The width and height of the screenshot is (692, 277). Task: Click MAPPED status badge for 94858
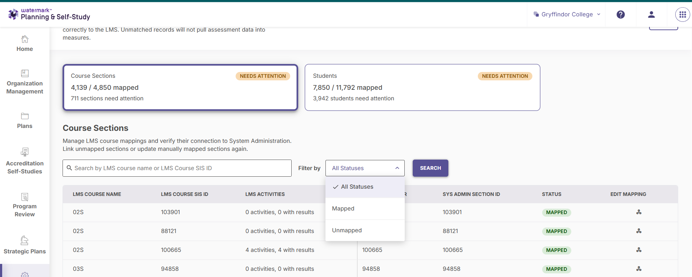coord(556,269)
